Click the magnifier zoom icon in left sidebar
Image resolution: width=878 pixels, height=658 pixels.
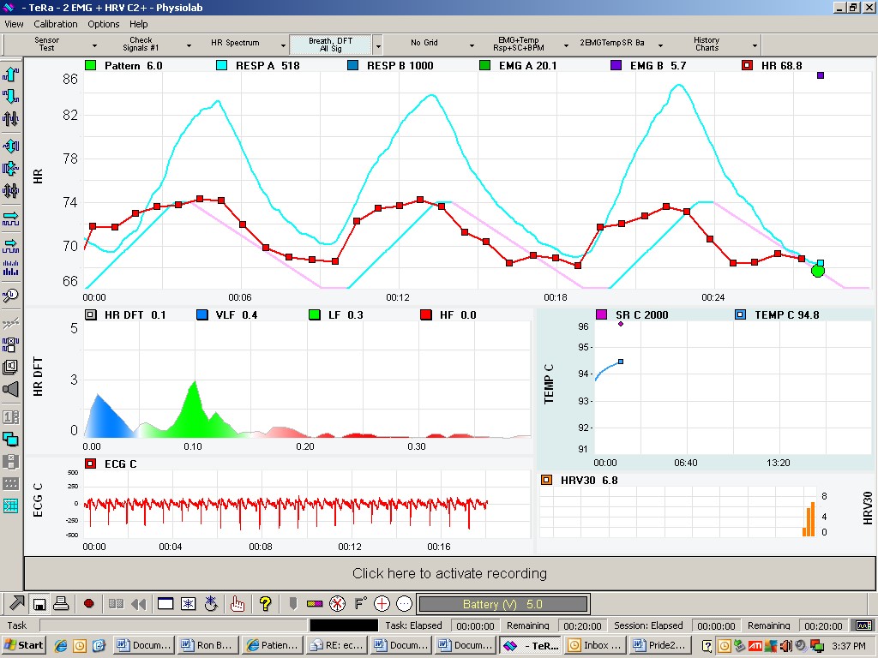10,296
